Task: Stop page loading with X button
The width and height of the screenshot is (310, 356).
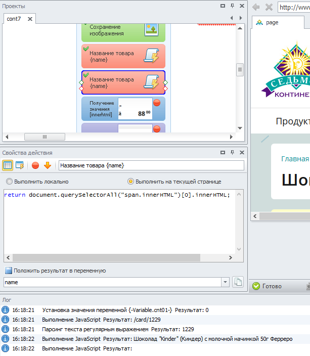Action: click(x=269, y=7)
